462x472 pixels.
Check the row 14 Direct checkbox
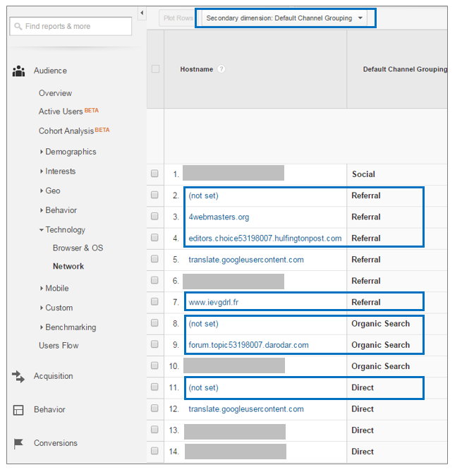click(154, 451)
